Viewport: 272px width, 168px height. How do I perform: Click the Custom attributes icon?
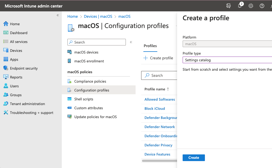click(69, 108)
